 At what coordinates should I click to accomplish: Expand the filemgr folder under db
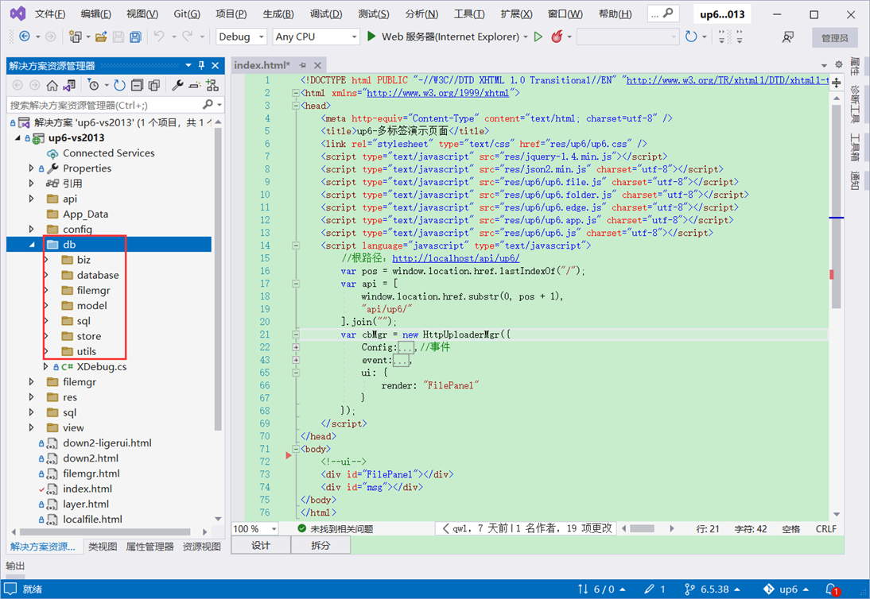[x=47, y=290]
